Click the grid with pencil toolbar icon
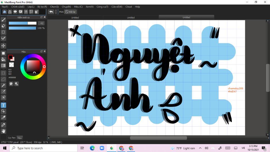Image resolution: width=270 pixels, height=152 pixels. (x=36, y=12)
